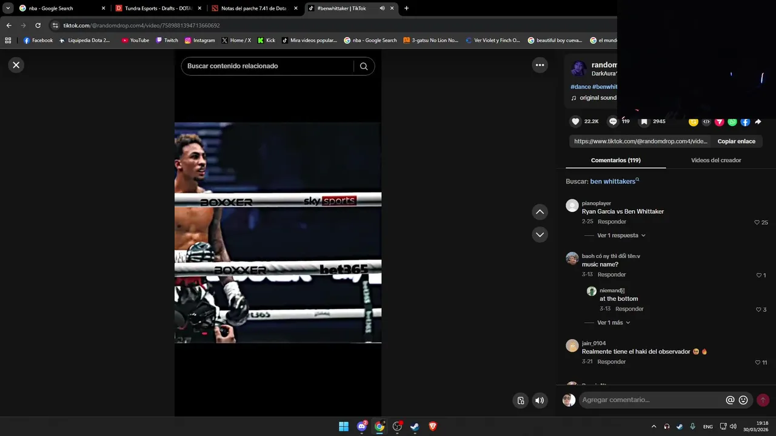Viewport: 776px width, 436px height.
Task: Close the TikTok video viewer
Action: coord(16,65)
